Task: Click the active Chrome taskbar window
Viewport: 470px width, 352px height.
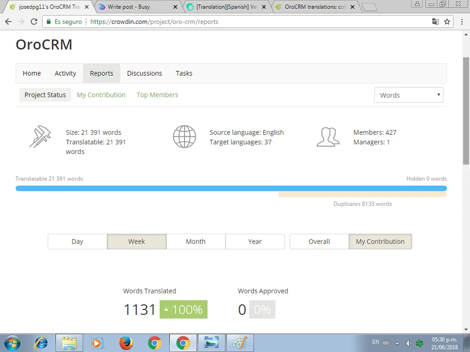Action: [x=183, y=343]
